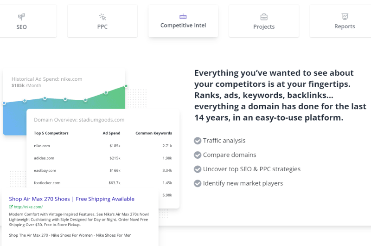The height and width of the screenshot is (246, 371).
Task: Open the Shop Air Max 270 Shoes ad link
Action: pos(72,199)
